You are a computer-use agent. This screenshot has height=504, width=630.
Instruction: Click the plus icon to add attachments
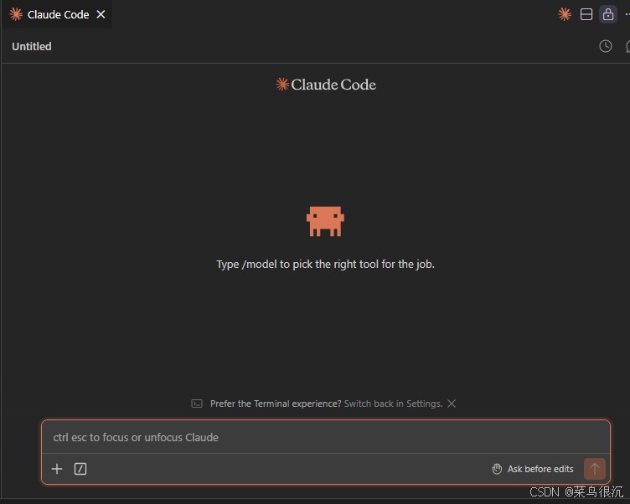click(57, 469)
